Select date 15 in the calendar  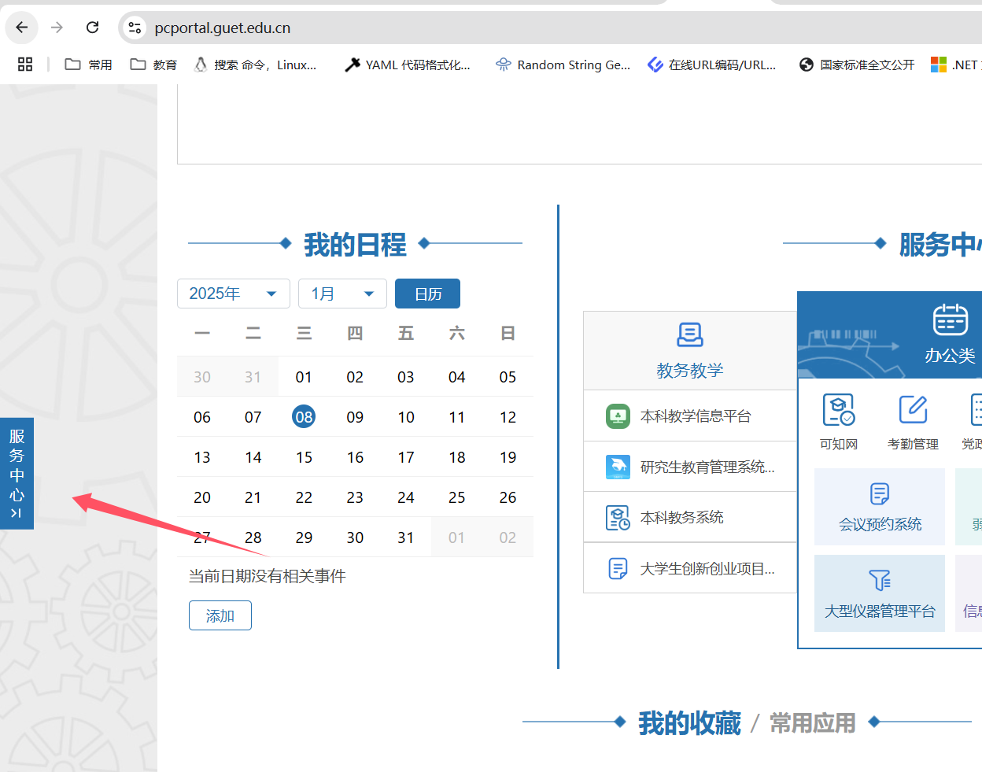pos(304,457)
